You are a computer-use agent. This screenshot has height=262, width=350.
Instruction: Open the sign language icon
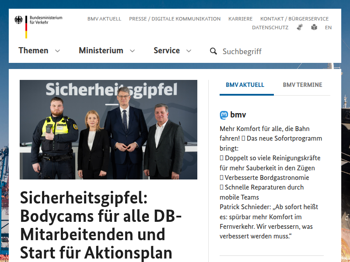(300, 27)
